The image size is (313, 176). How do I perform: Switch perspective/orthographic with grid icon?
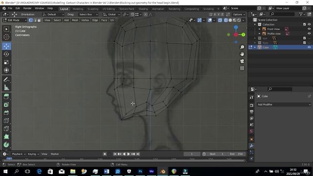pyautogui.click(x=242, y=68)
